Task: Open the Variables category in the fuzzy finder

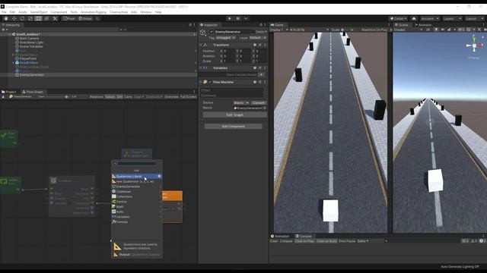Action: [x=137, y=217]
